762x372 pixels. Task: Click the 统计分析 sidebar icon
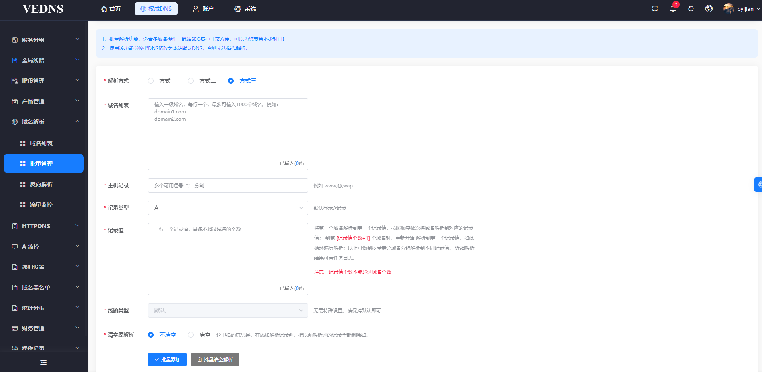click(15, 308)
